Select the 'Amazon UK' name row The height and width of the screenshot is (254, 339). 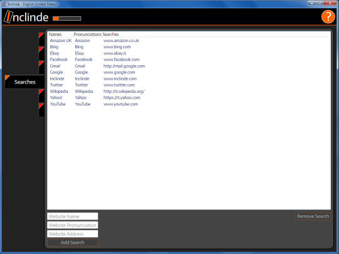[x=60, y=41]
